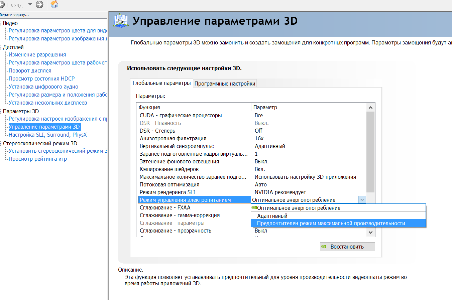452x300 pixels.
Task: Click the Back arrow icon
Action: (x=2, y=5)
